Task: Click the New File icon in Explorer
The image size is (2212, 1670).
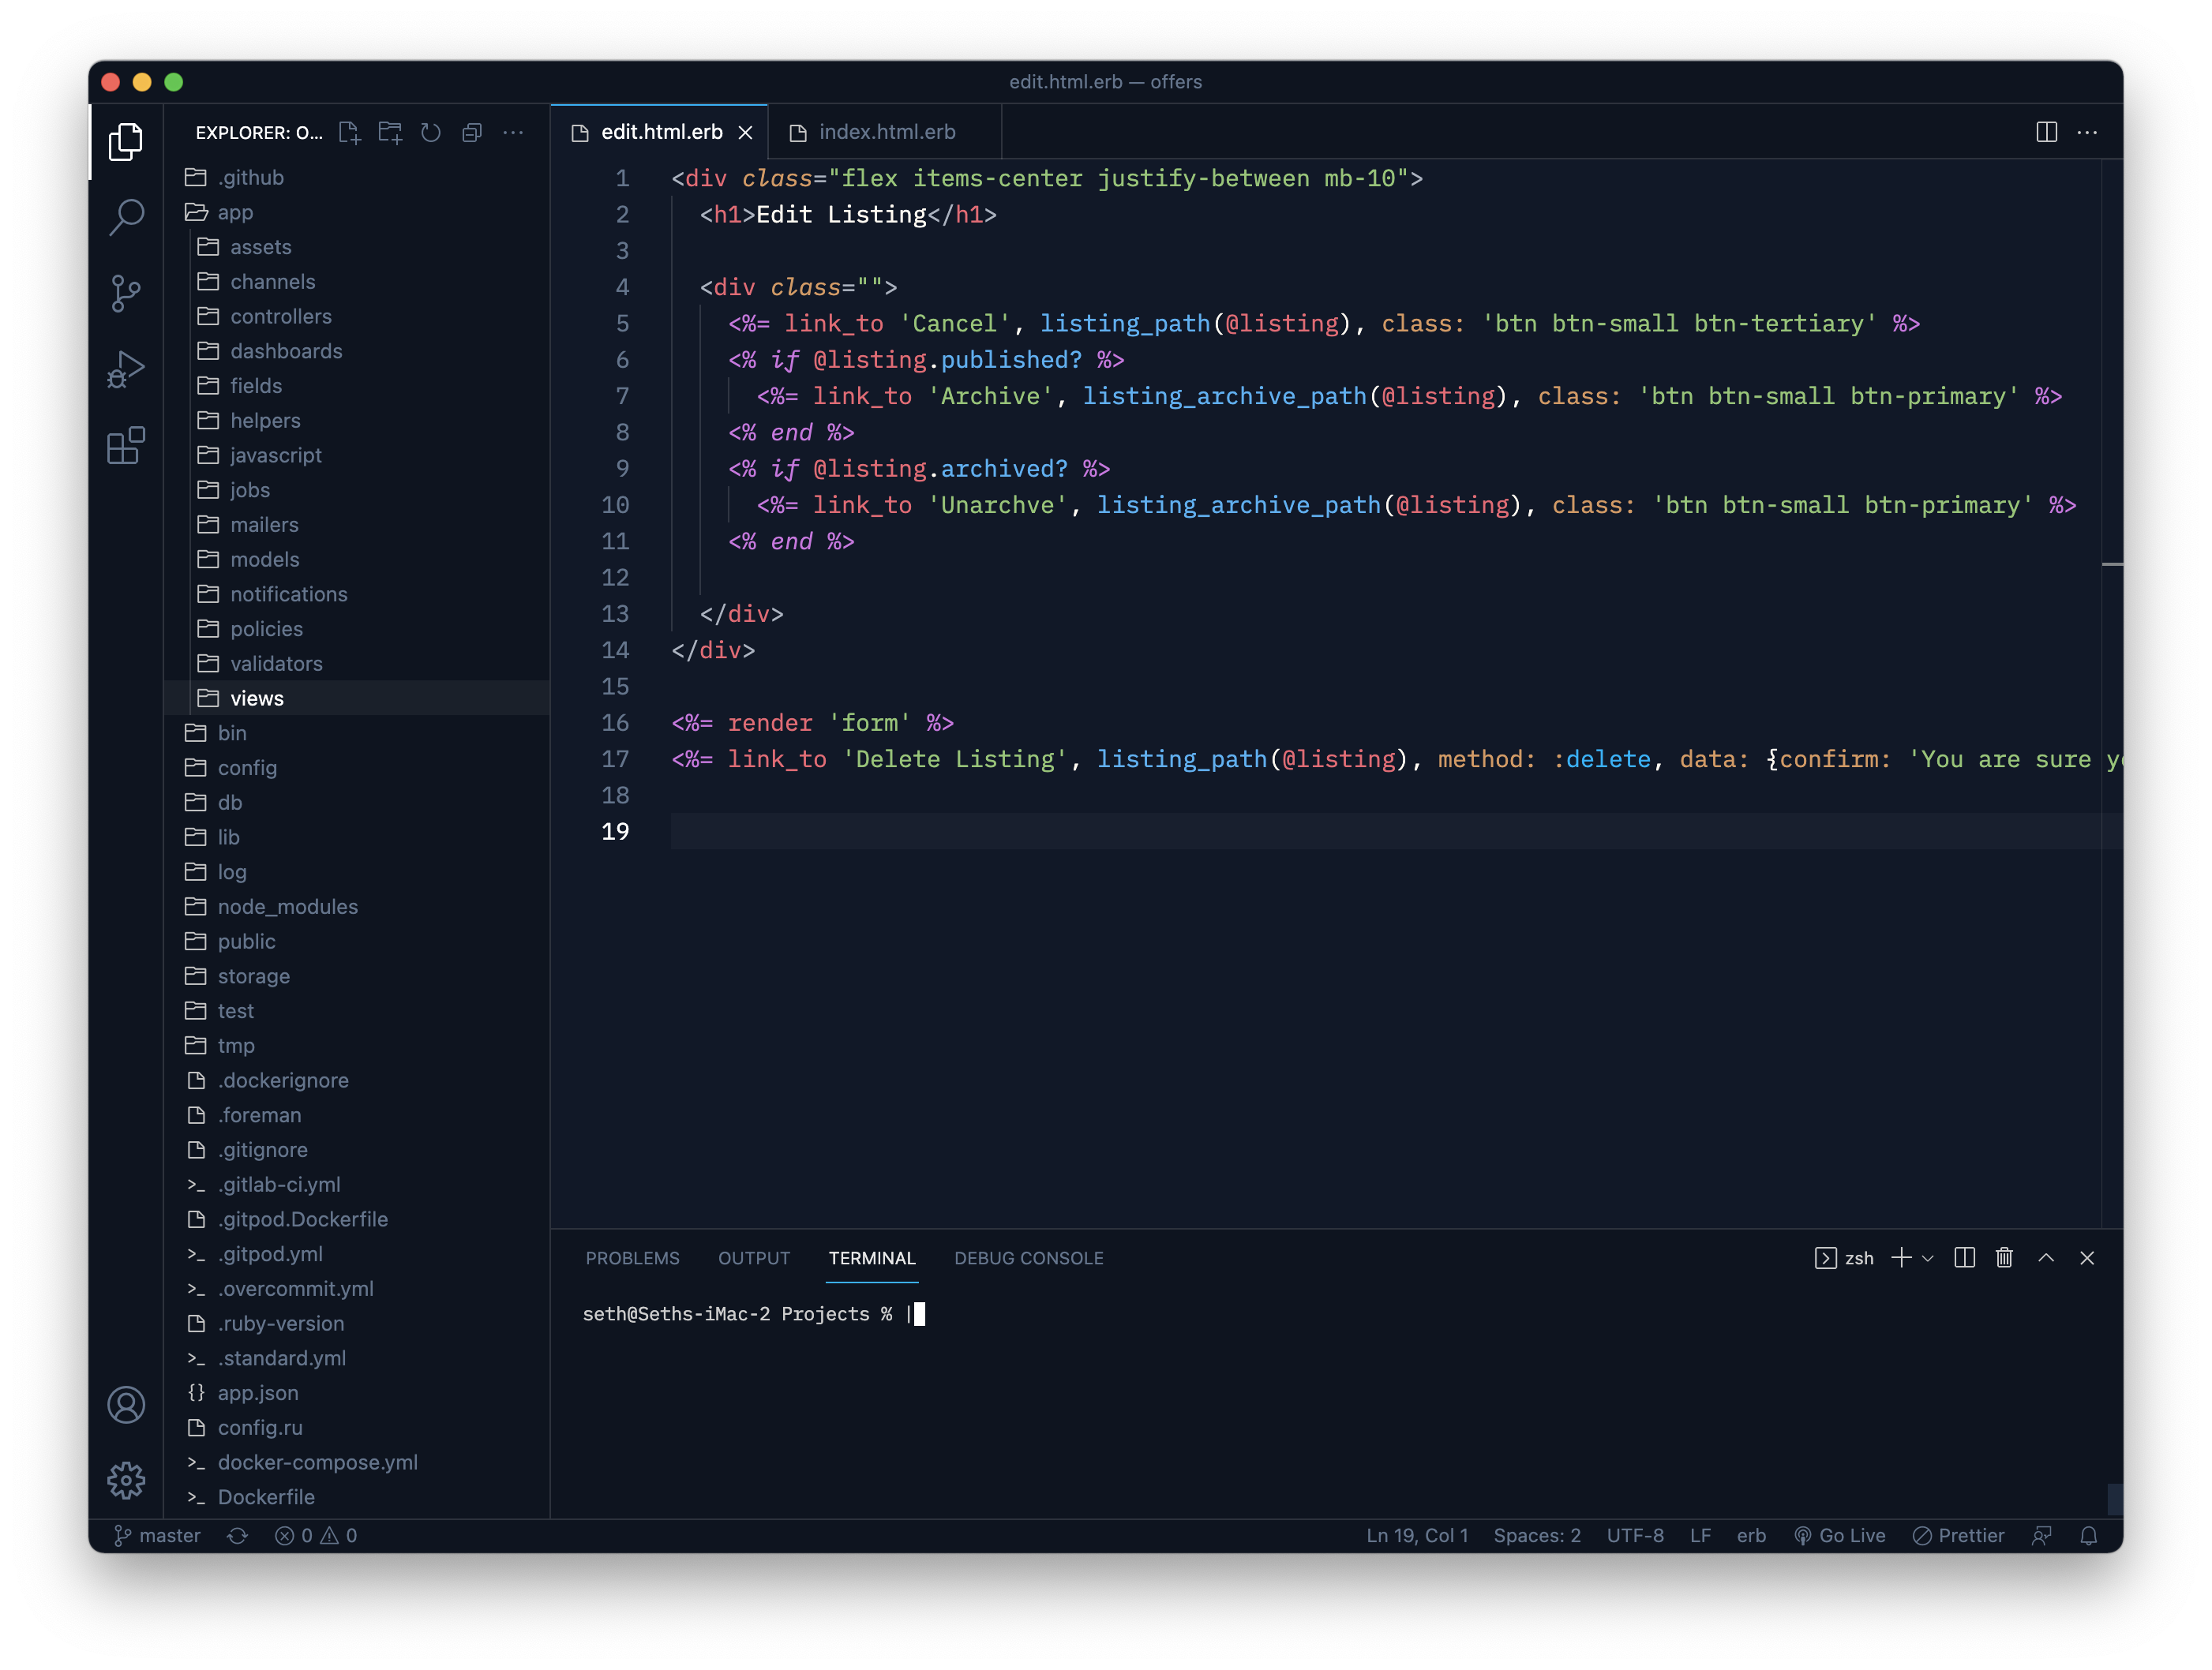Action: click(349, 132)
